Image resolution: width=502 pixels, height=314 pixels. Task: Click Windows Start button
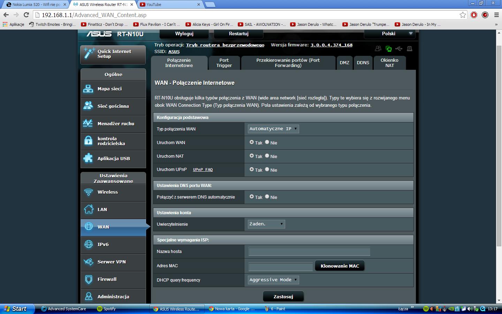(17, 309)
